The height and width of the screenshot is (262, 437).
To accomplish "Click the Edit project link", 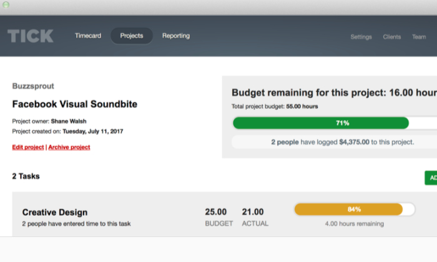I will pyautogui.click(x=28, y=147).
